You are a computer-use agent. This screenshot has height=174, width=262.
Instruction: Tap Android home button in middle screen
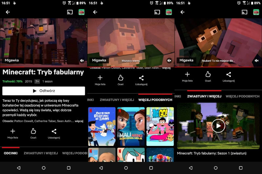tap(126, 168)
